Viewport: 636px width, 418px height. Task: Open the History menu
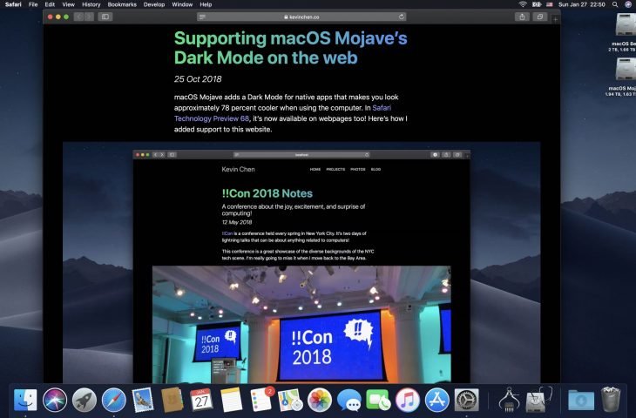coord(91,4)
